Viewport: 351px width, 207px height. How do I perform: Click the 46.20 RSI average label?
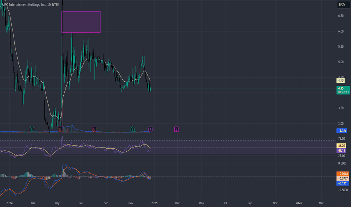[x=341, y=146]
